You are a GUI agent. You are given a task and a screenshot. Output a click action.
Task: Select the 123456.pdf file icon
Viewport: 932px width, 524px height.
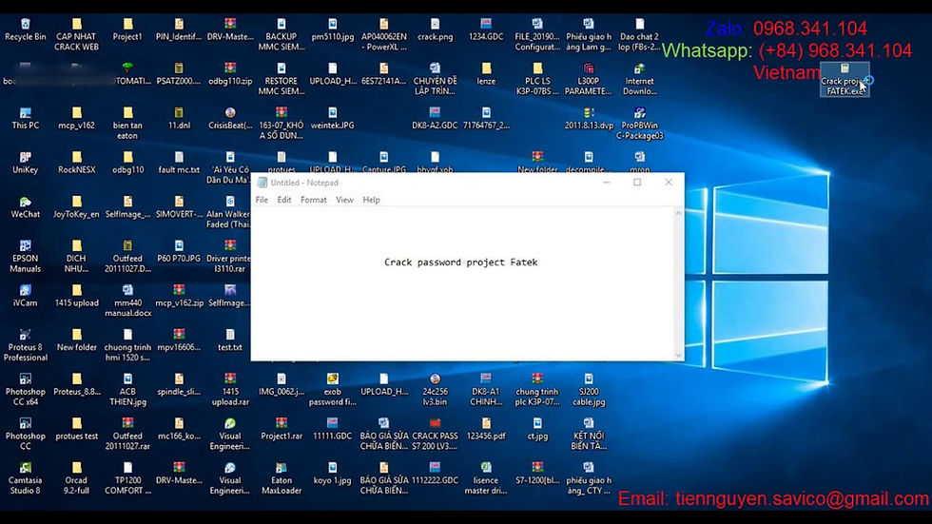pyautogui.click(x=486, y=430)
